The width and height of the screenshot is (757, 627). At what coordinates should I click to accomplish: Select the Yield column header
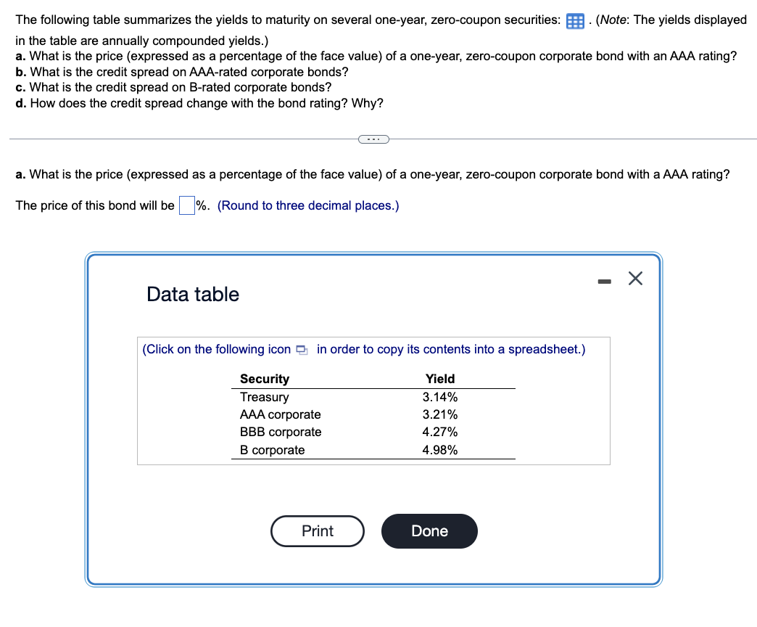tap(439, 379)
